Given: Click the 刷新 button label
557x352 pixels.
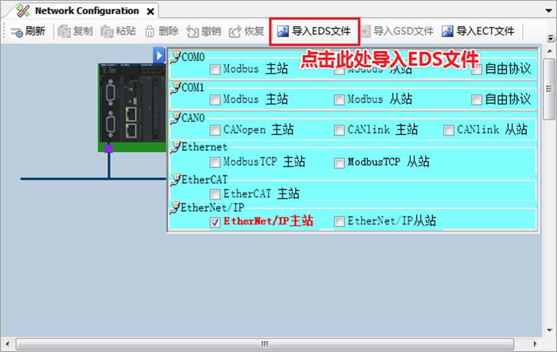Looking at the screenshot, I should [x=35, y=31].
